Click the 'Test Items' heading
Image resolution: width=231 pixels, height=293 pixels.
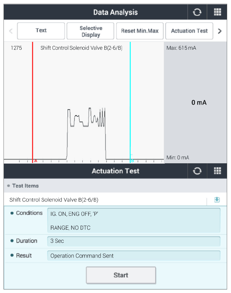click(25, 186)
